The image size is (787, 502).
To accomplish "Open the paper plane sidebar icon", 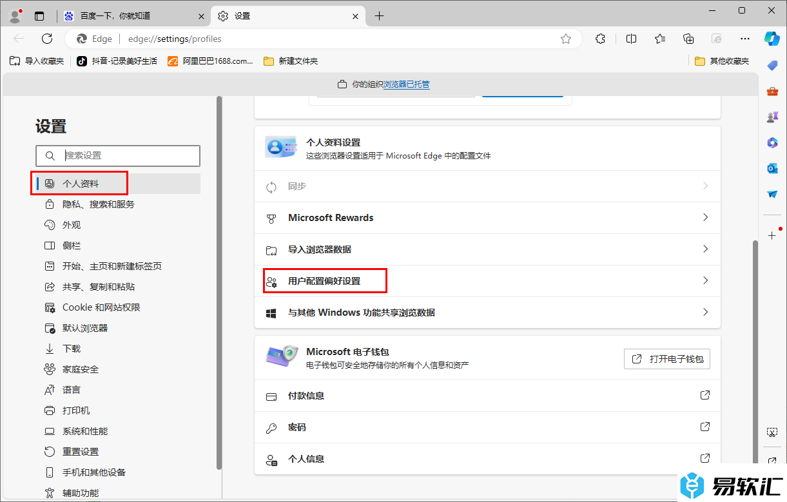I will [772, 194].
